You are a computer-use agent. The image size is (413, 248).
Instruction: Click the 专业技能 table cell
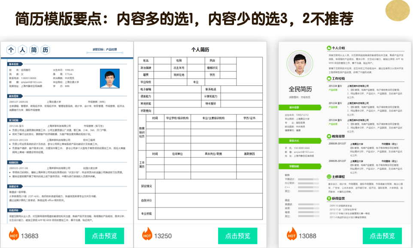[146, 214]
